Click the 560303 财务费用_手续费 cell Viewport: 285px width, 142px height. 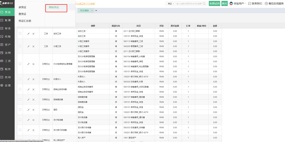(x=139, y=128)
